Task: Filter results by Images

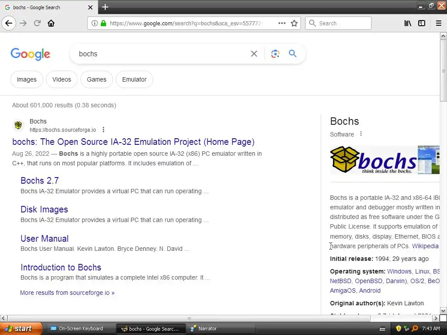Action: point(27,79)
